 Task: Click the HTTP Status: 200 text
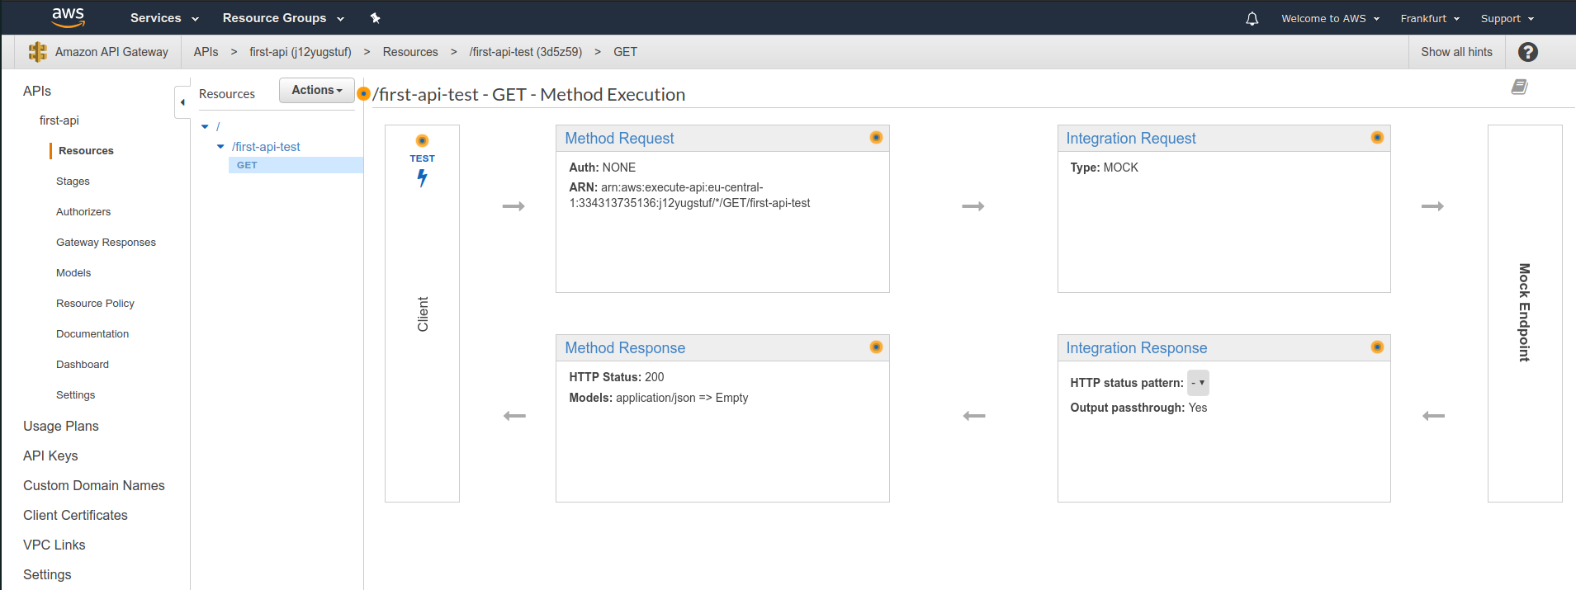coord(617,377)
